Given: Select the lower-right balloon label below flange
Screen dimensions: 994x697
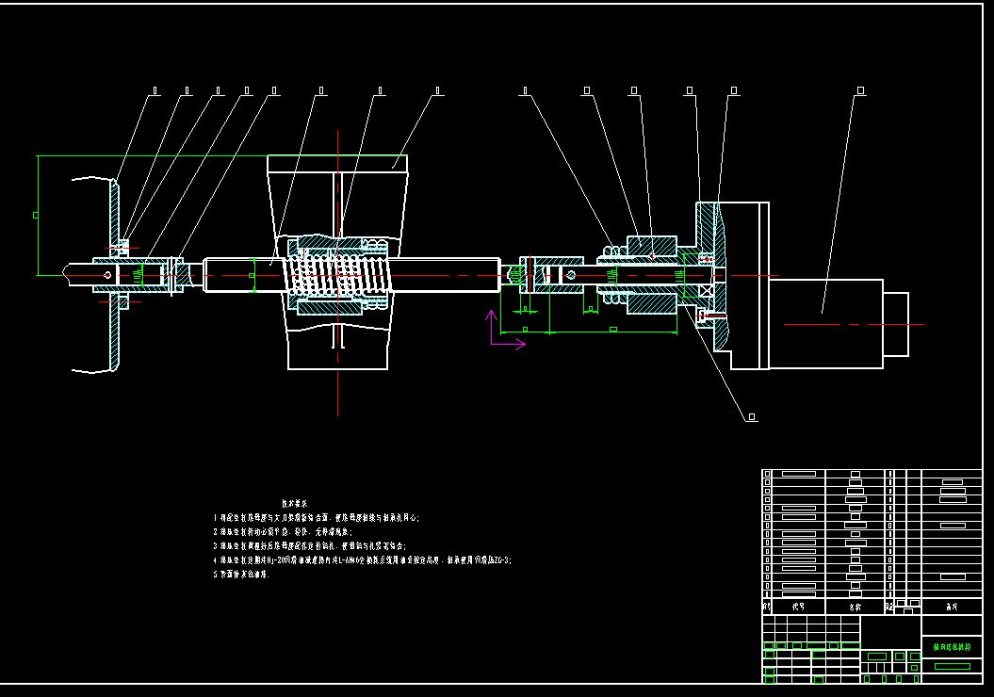Looking at the screenshot, I should click(x=751, y=417).
